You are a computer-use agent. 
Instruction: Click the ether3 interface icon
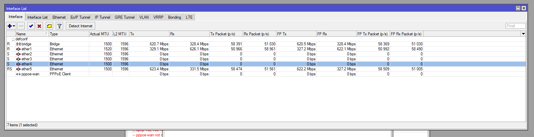point(18,59)
